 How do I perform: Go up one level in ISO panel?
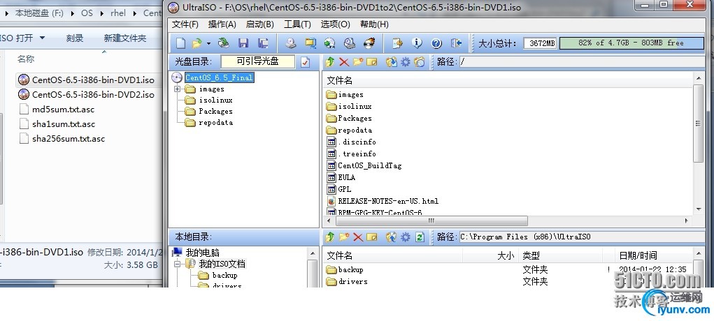point(329,62)
